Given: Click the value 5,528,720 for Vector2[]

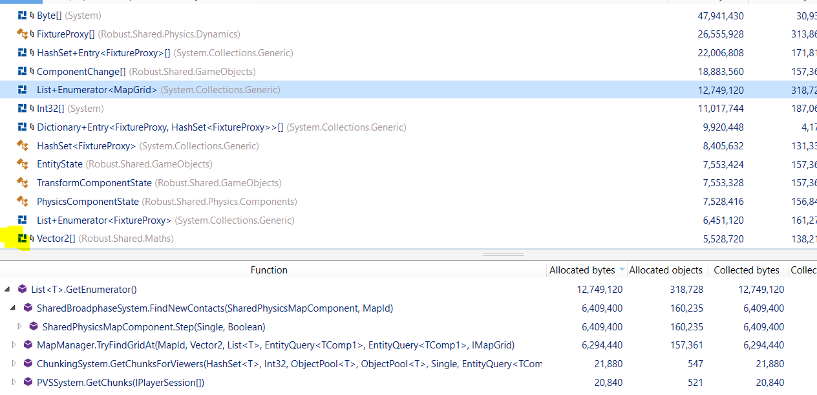Looking at the screenshot, I should tap(723, 239).
